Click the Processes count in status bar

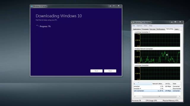click(x=136, y=101)
